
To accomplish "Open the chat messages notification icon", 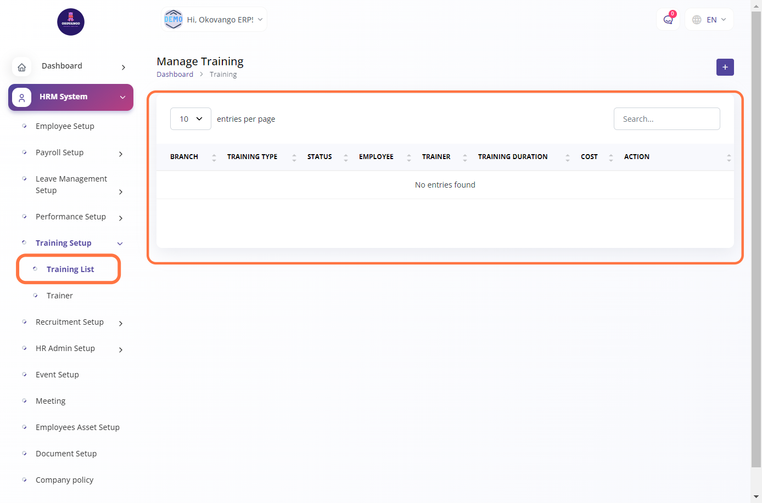I will pos(668,20).
